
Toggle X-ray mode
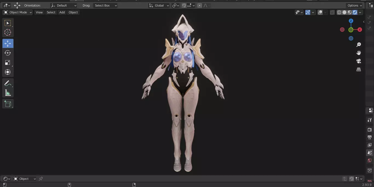coord(332,12)
